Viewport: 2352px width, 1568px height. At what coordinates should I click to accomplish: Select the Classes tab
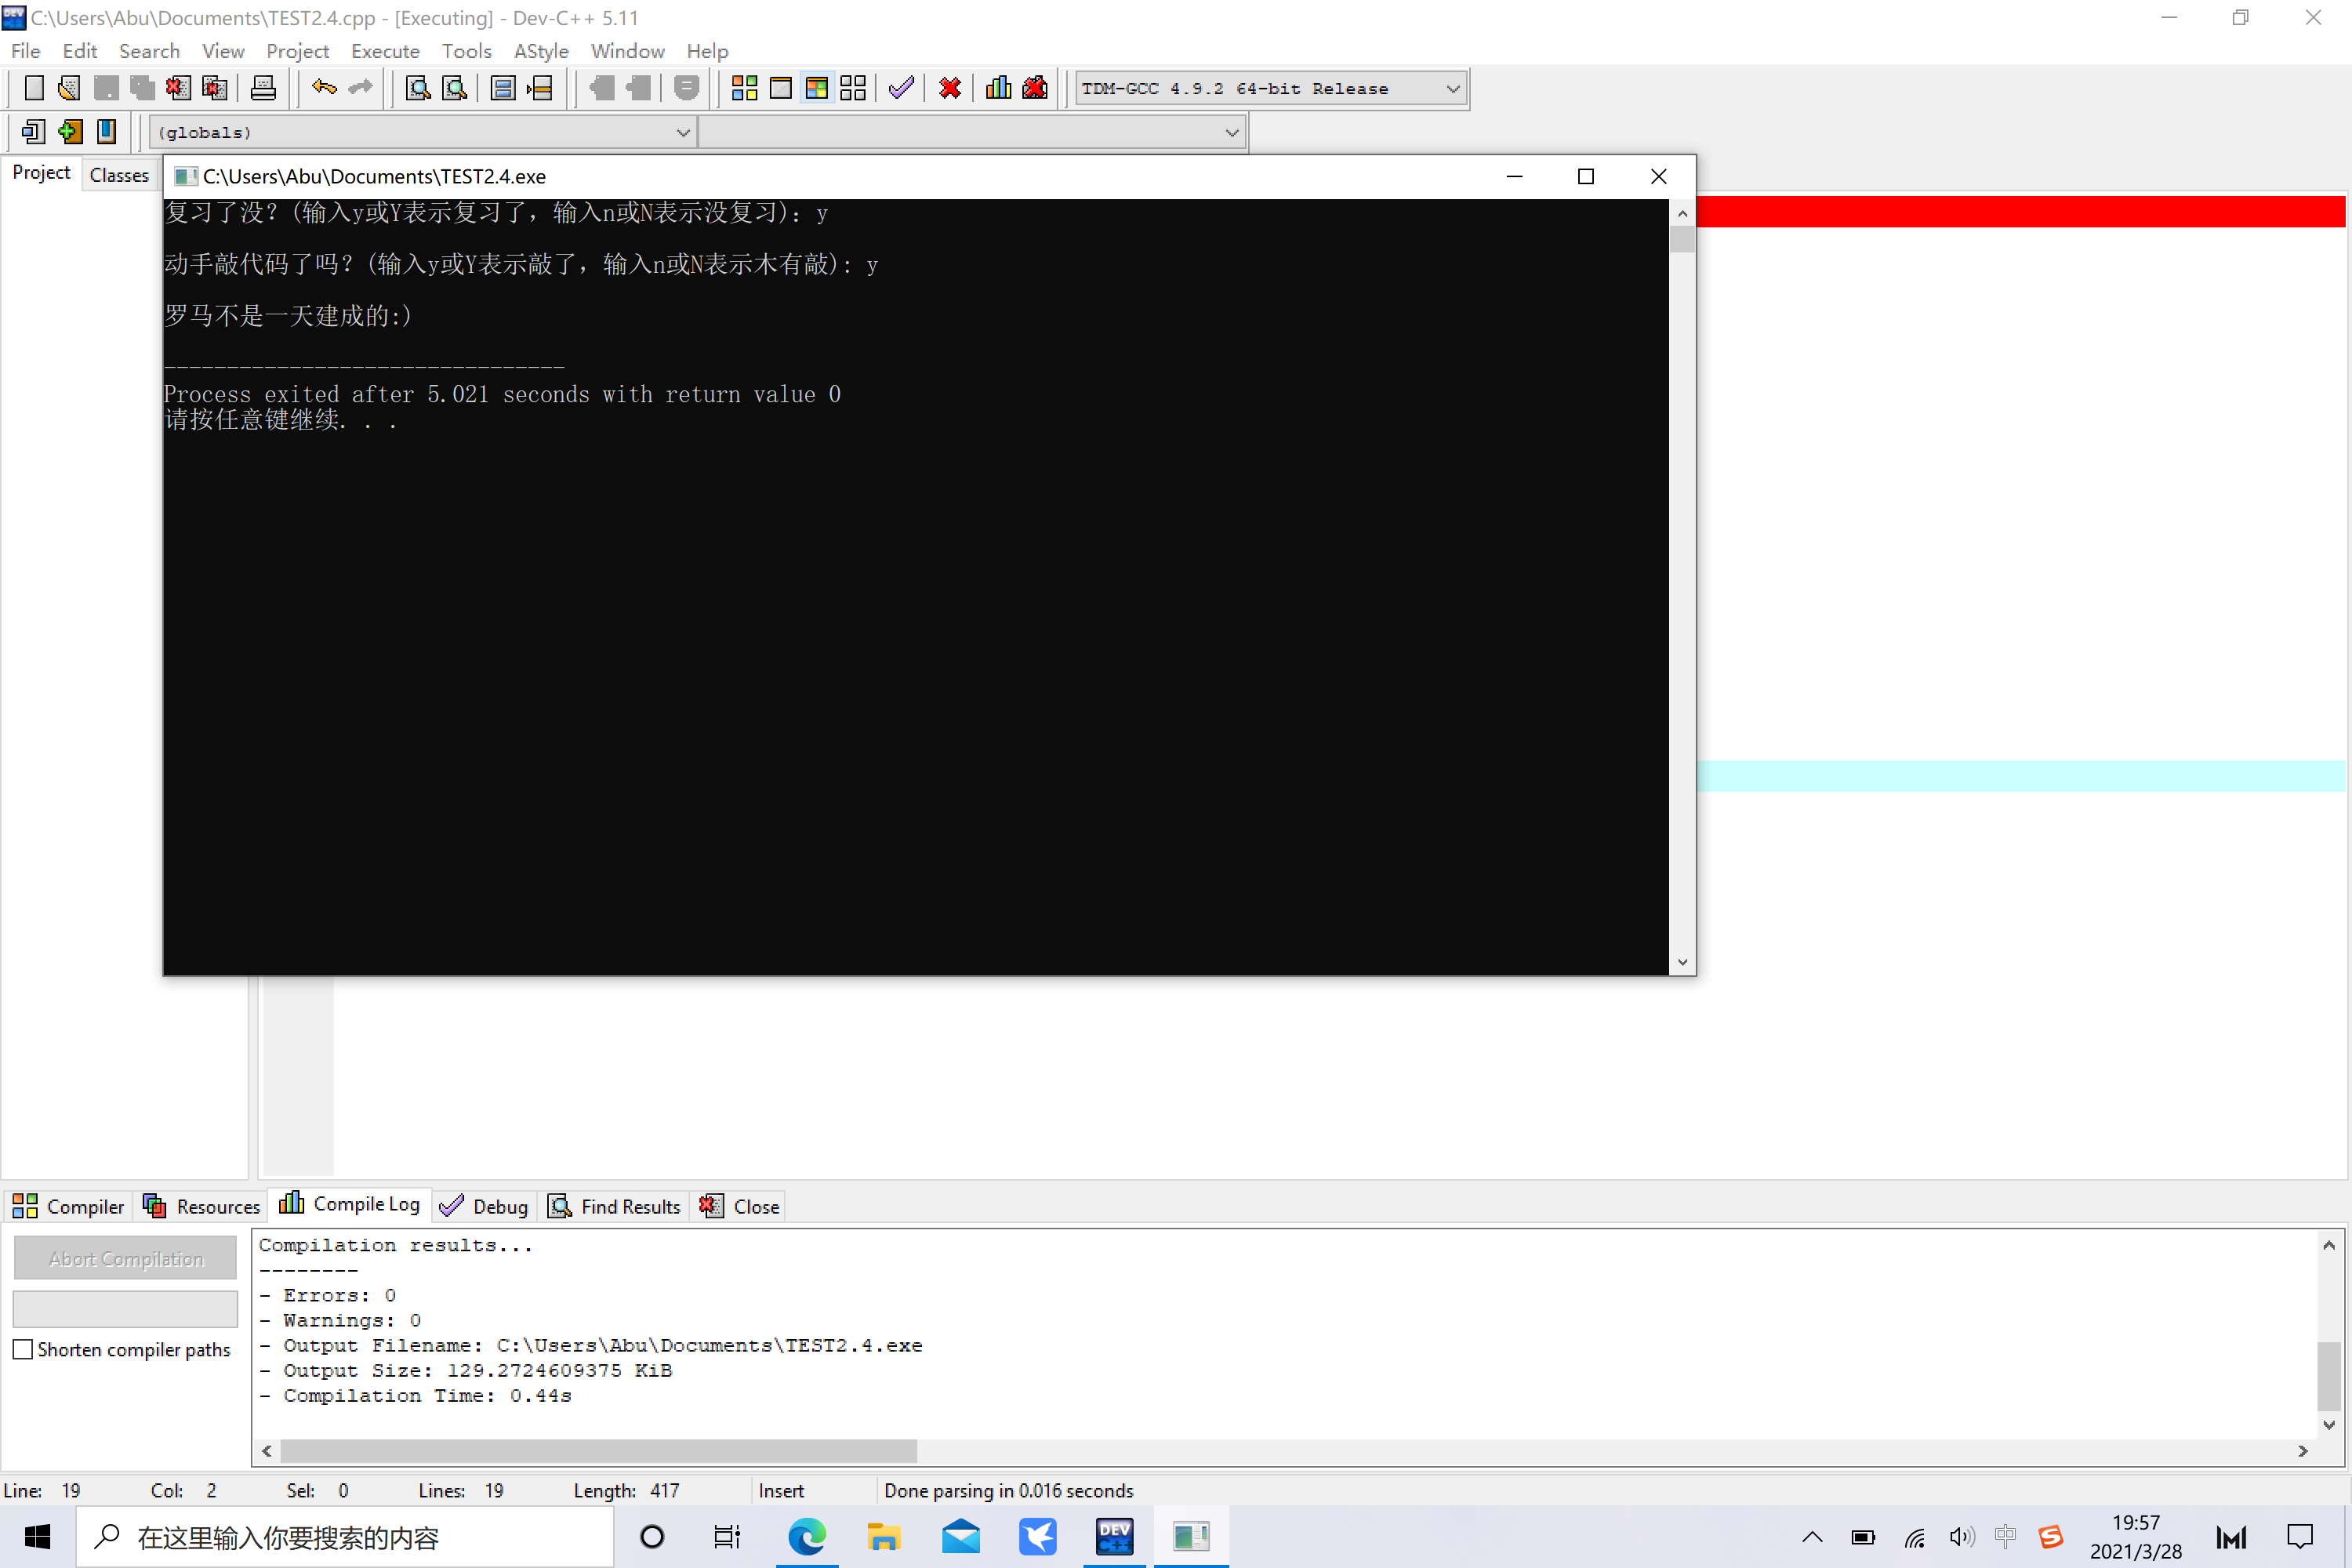pyautogui.click(x=119, y=175)
